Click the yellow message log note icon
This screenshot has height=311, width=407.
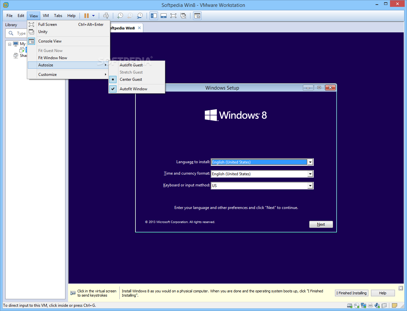tap(395, 306)
